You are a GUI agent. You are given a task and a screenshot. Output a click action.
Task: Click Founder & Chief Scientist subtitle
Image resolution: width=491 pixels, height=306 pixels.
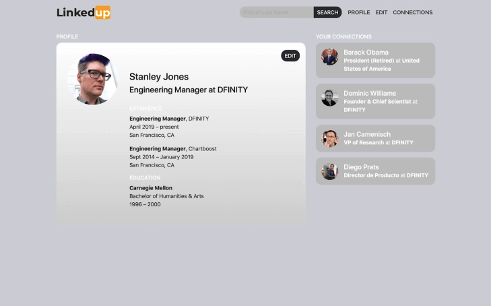(377, 102)
